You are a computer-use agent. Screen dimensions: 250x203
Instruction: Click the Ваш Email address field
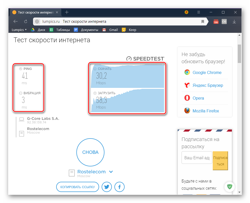pos(197,158)
